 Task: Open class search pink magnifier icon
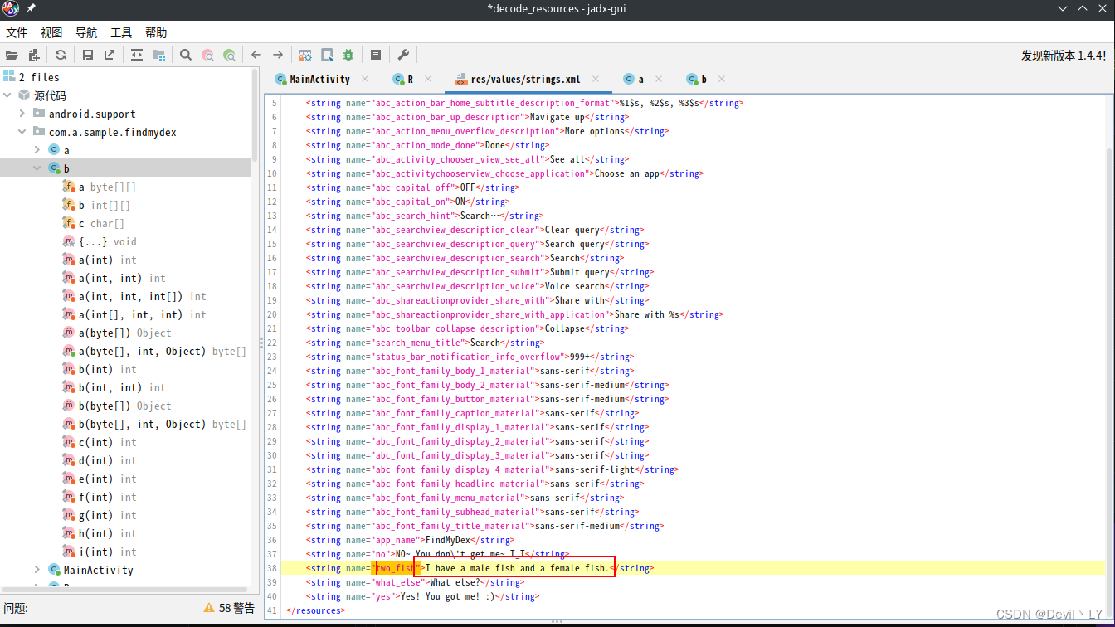tap(208, 55)
